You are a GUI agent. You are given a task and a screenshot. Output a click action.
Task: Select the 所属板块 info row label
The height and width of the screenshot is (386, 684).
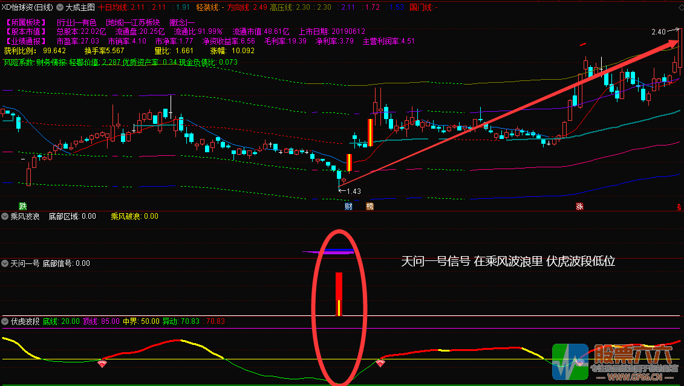(x=25, y=22)
